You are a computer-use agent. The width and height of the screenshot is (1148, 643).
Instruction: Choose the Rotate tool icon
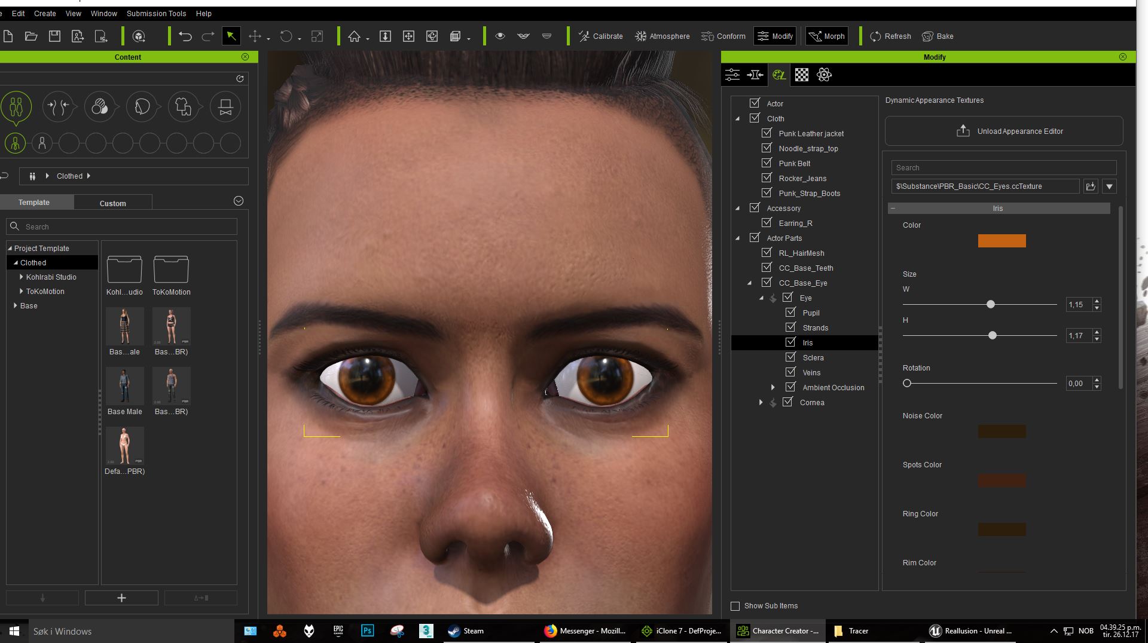(286, 36)
